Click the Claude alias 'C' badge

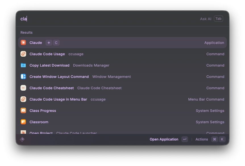(56, 42)
